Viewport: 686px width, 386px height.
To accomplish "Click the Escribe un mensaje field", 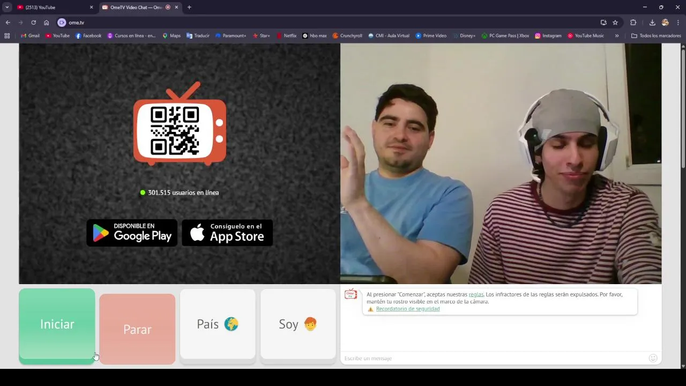I will [494, 358].
